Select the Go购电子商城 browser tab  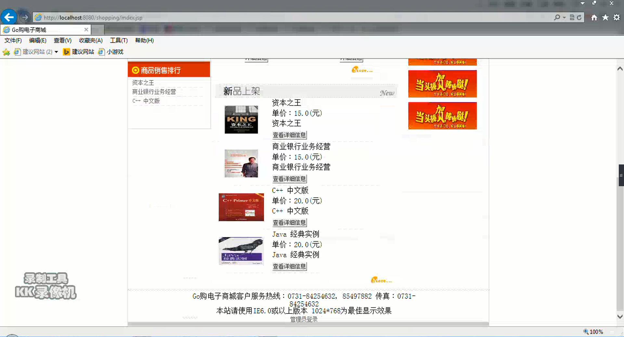point(45,30)
